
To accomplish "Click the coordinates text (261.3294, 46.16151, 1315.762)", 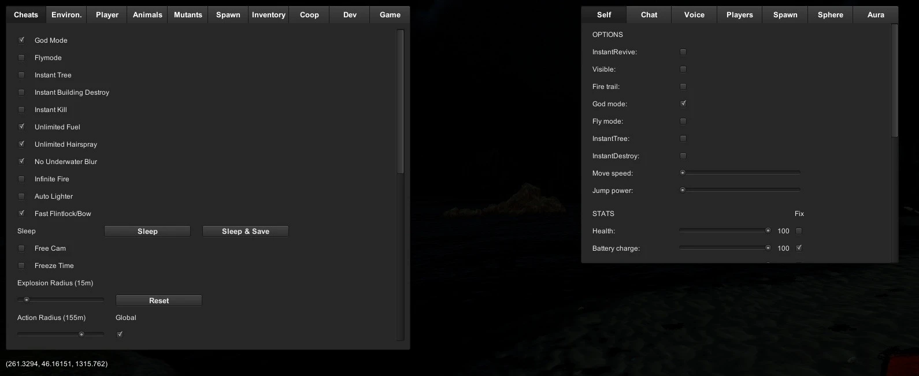I will (x=57, y=364).
